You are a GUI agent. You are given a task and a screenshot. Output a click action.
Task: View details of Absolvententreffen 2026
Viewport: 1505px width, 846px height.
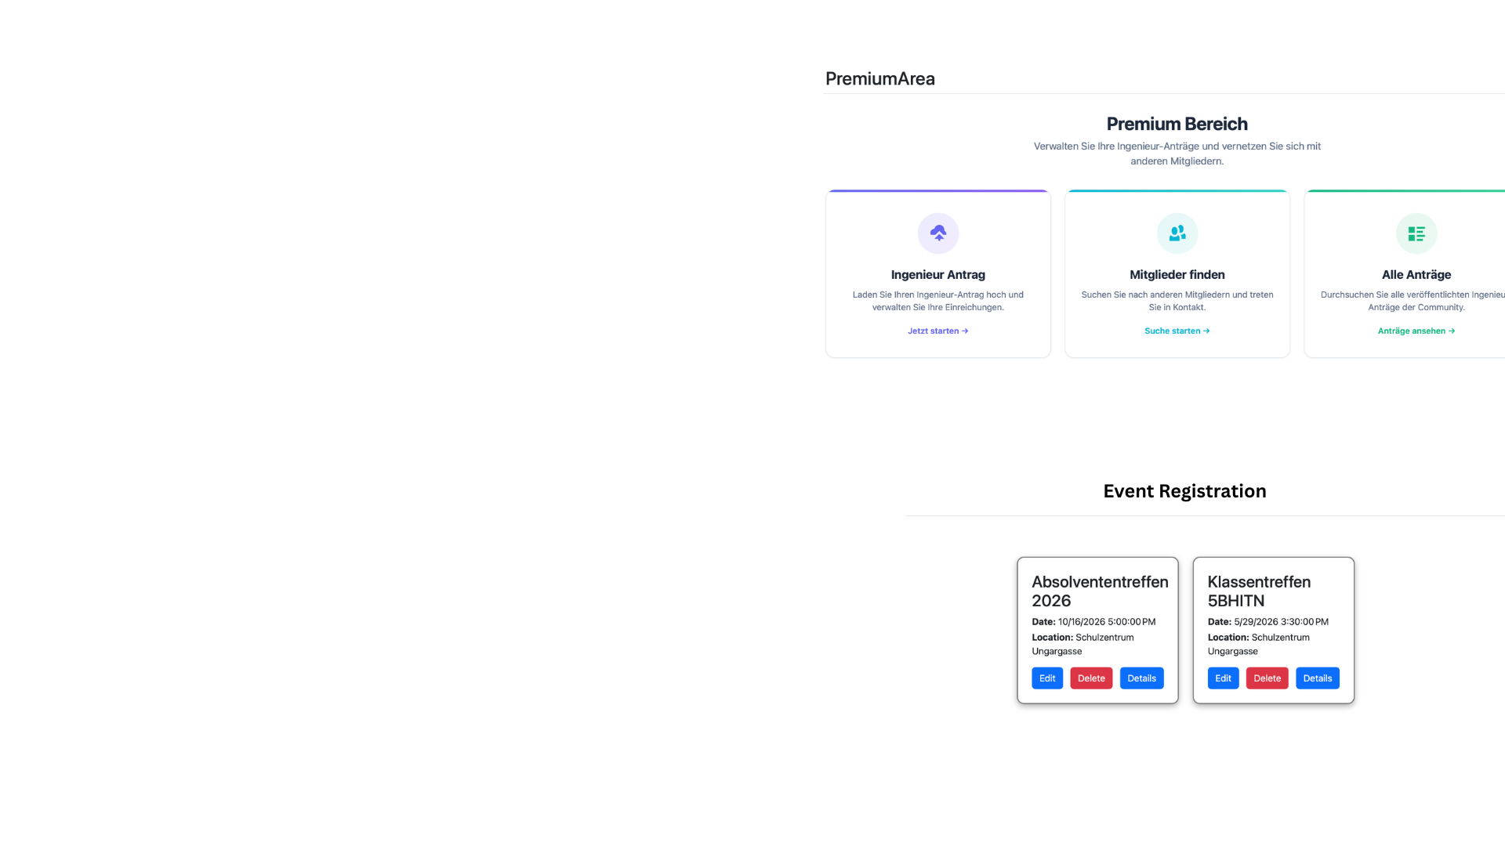(x=1141, y=678)
